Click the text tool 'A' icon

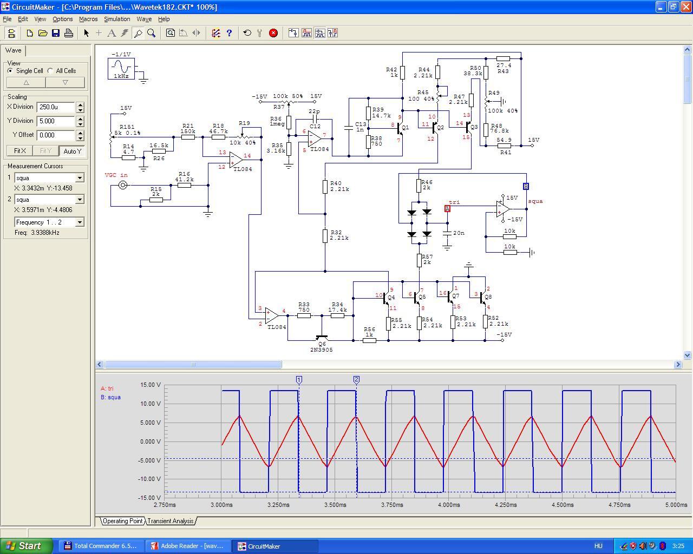click(112, 33)
